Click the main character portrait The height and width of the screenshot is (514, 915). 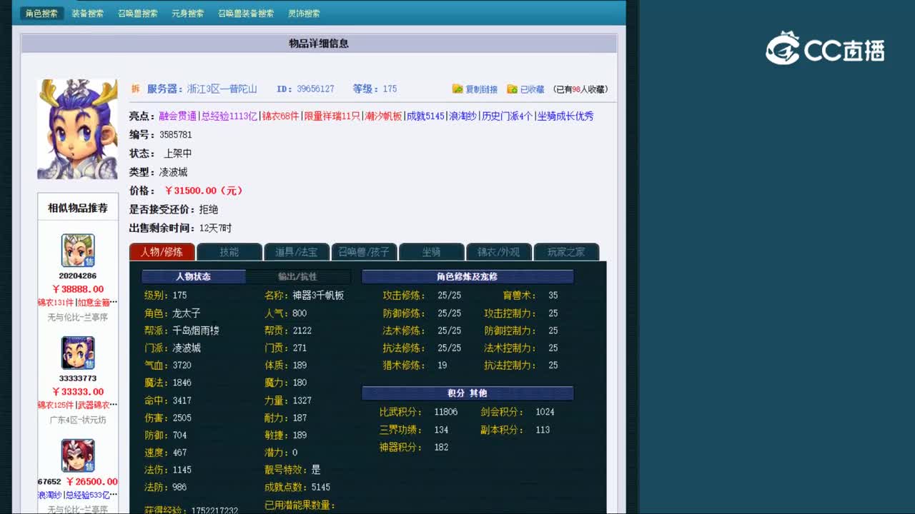point(76,128)
